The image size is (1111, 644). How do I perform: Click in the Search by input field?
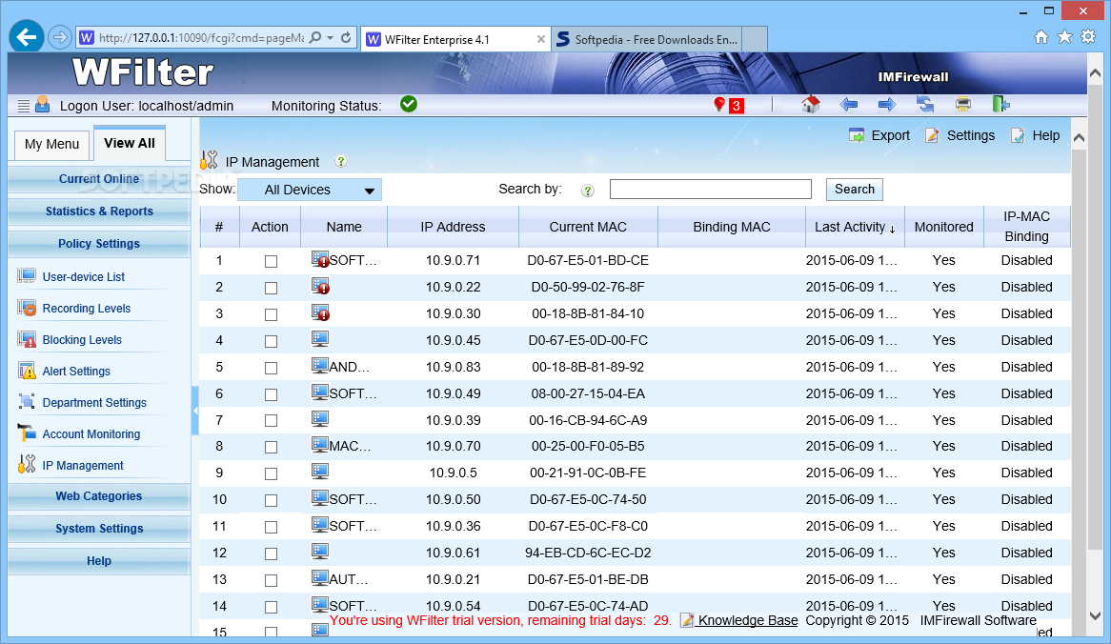tap(710, 190)
